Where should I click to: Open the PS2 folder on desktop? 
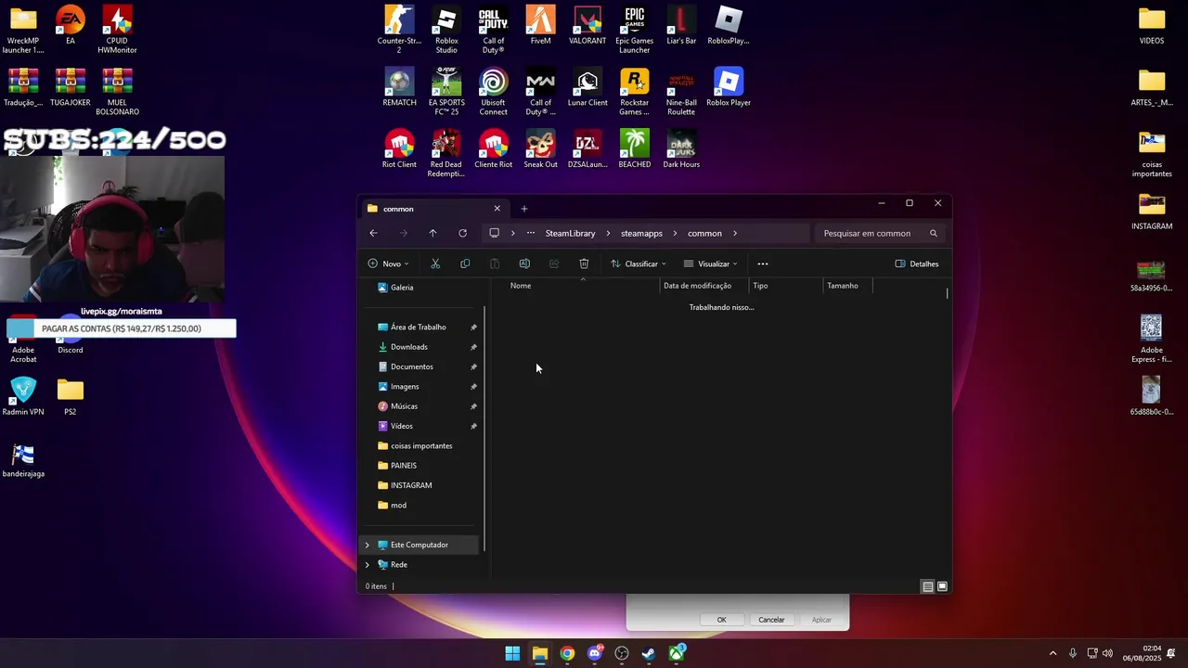point(70,396)
